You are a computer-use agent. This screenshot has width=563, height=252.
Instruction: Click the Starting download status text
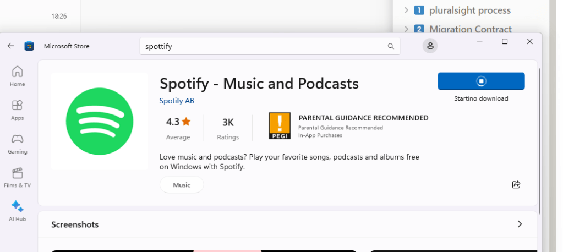coord(481,98)
